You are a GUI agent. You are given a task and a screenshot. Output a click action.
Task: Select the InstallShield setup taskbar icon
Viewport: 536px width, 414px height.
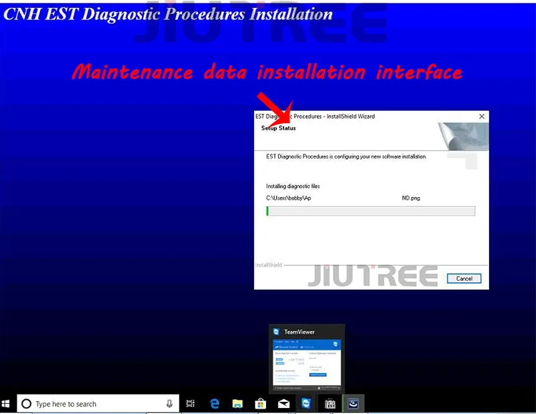(x=353, y=404)
